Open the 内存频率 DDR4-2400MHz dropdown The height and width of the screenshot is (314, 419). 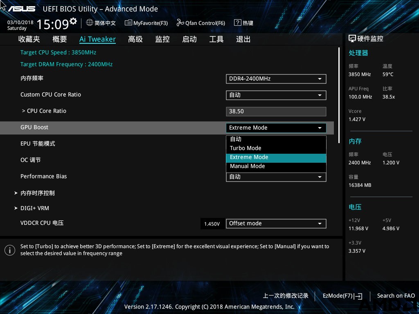276,79
